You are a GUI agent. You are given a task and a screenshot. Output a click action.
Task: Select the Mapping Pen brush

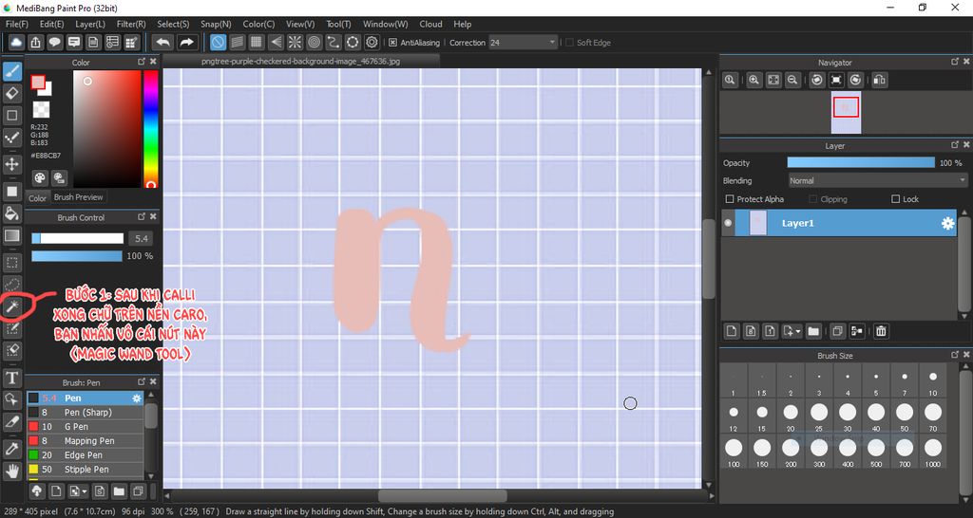point(85,440)
